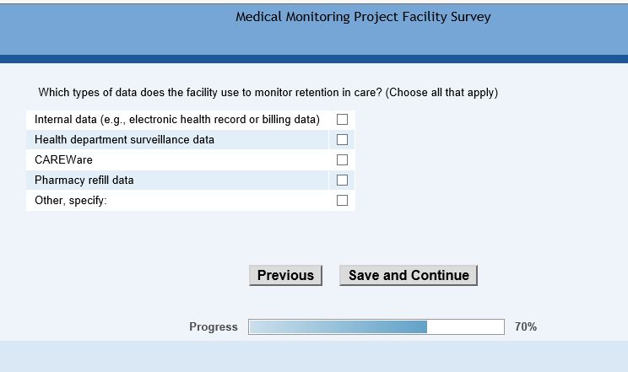Click the 70% progress percentage text
This screenshot has height=372, width=628.
tap(525, 327)
